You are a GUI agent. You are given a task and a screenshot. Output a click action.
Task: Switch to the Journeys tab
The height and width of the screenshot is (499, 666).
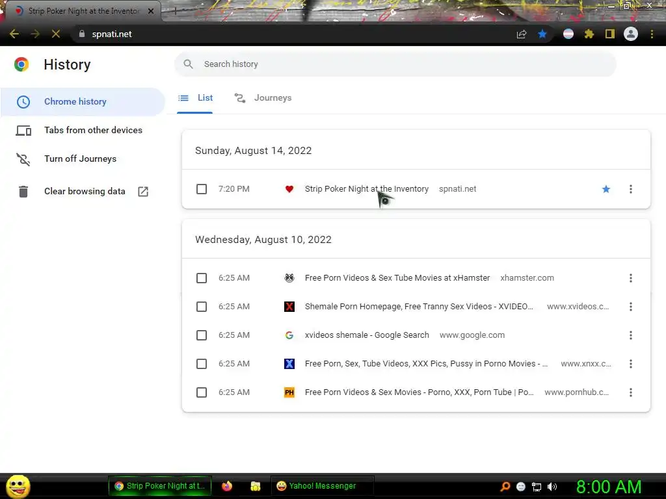263,98
